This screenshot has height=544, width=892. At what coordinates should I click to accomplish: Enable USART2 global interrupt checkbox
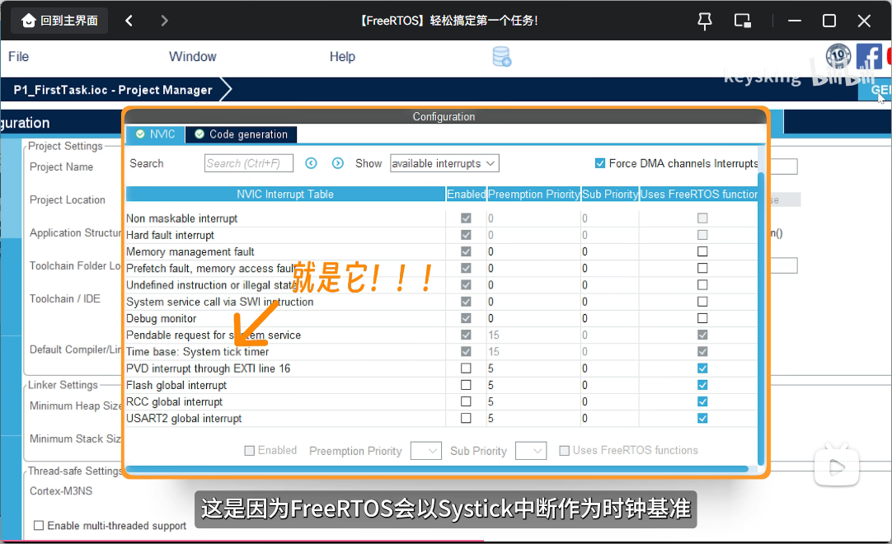466,418
